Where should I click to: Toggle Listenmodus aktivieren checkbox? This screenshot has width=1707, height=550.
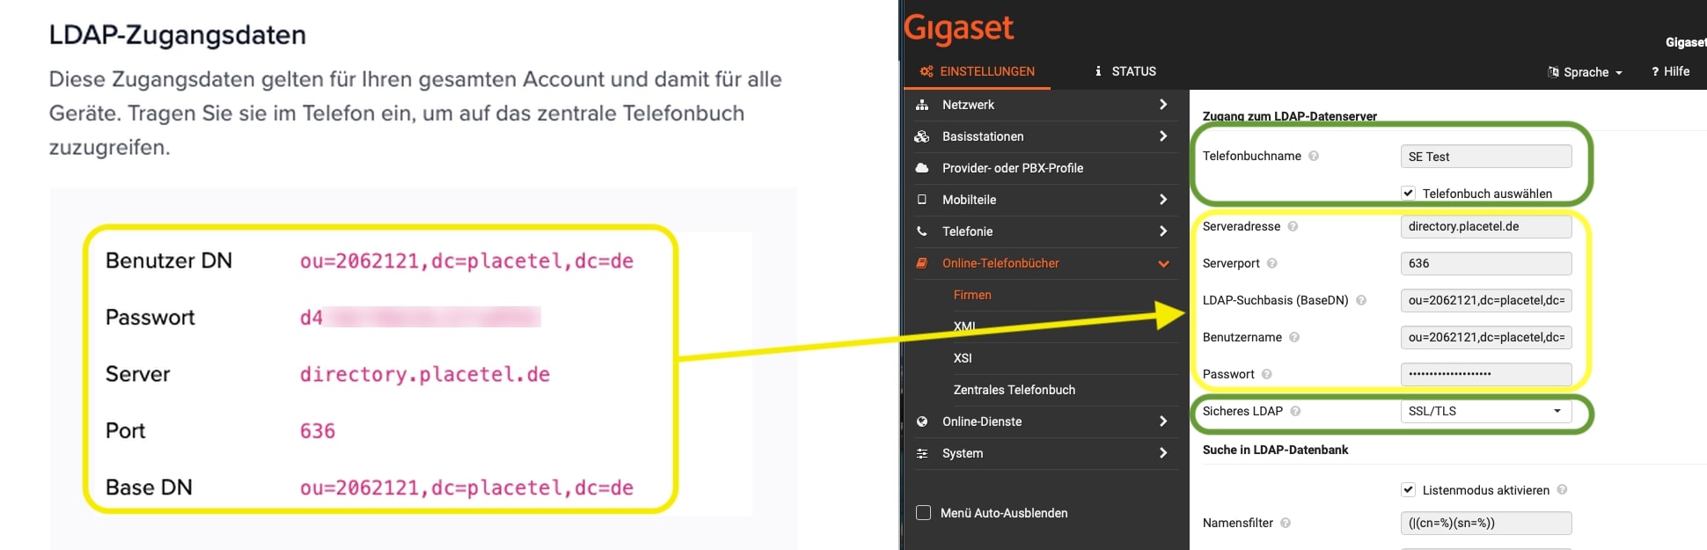[x=1409, y=490]
